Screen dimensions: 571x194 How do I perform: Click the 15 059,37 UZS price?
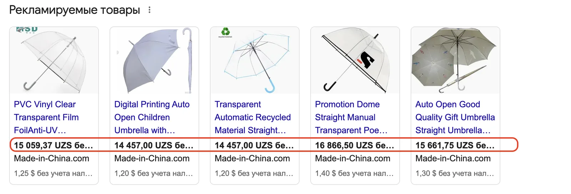tap(54, 145)
